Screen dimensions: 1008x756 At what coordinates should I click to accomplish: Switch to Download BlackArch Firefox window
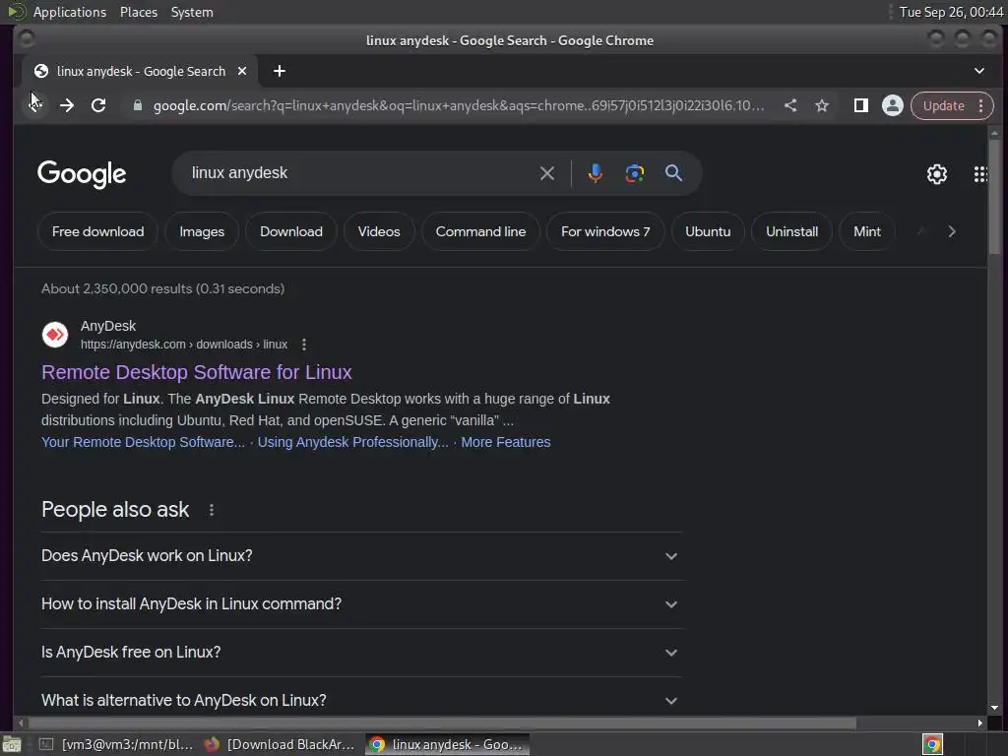[281, 744]
